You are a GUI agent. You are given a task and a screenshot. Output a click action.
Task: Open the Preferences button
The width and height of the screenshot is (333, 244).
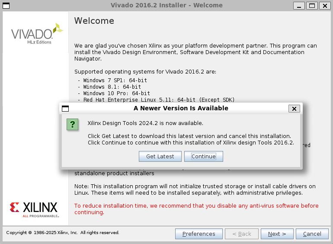point(199,234)
